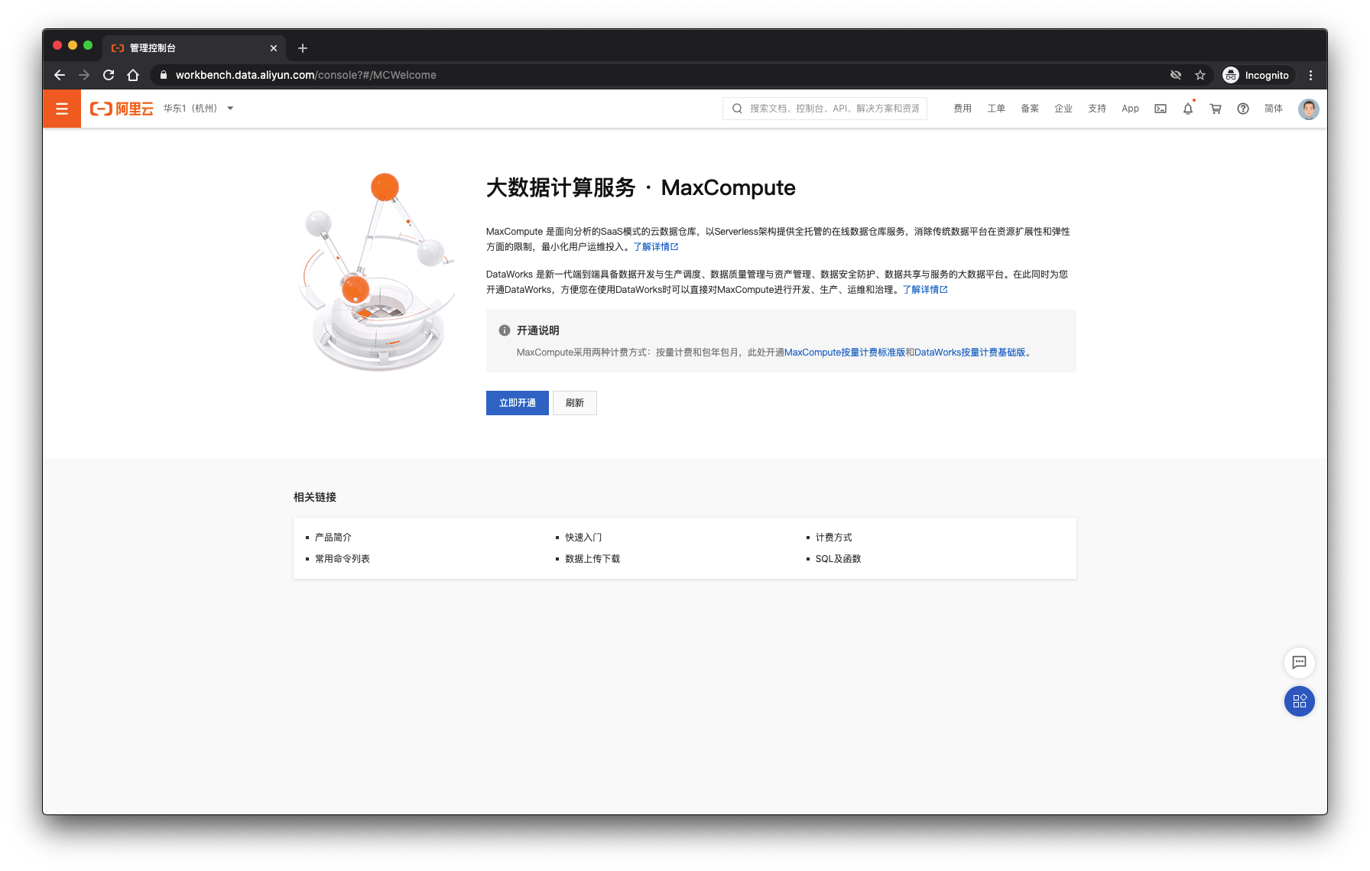This screenshot has height=871, width=1370.
Task: Open the 简体 language switcher
Action: [1272, 109]
